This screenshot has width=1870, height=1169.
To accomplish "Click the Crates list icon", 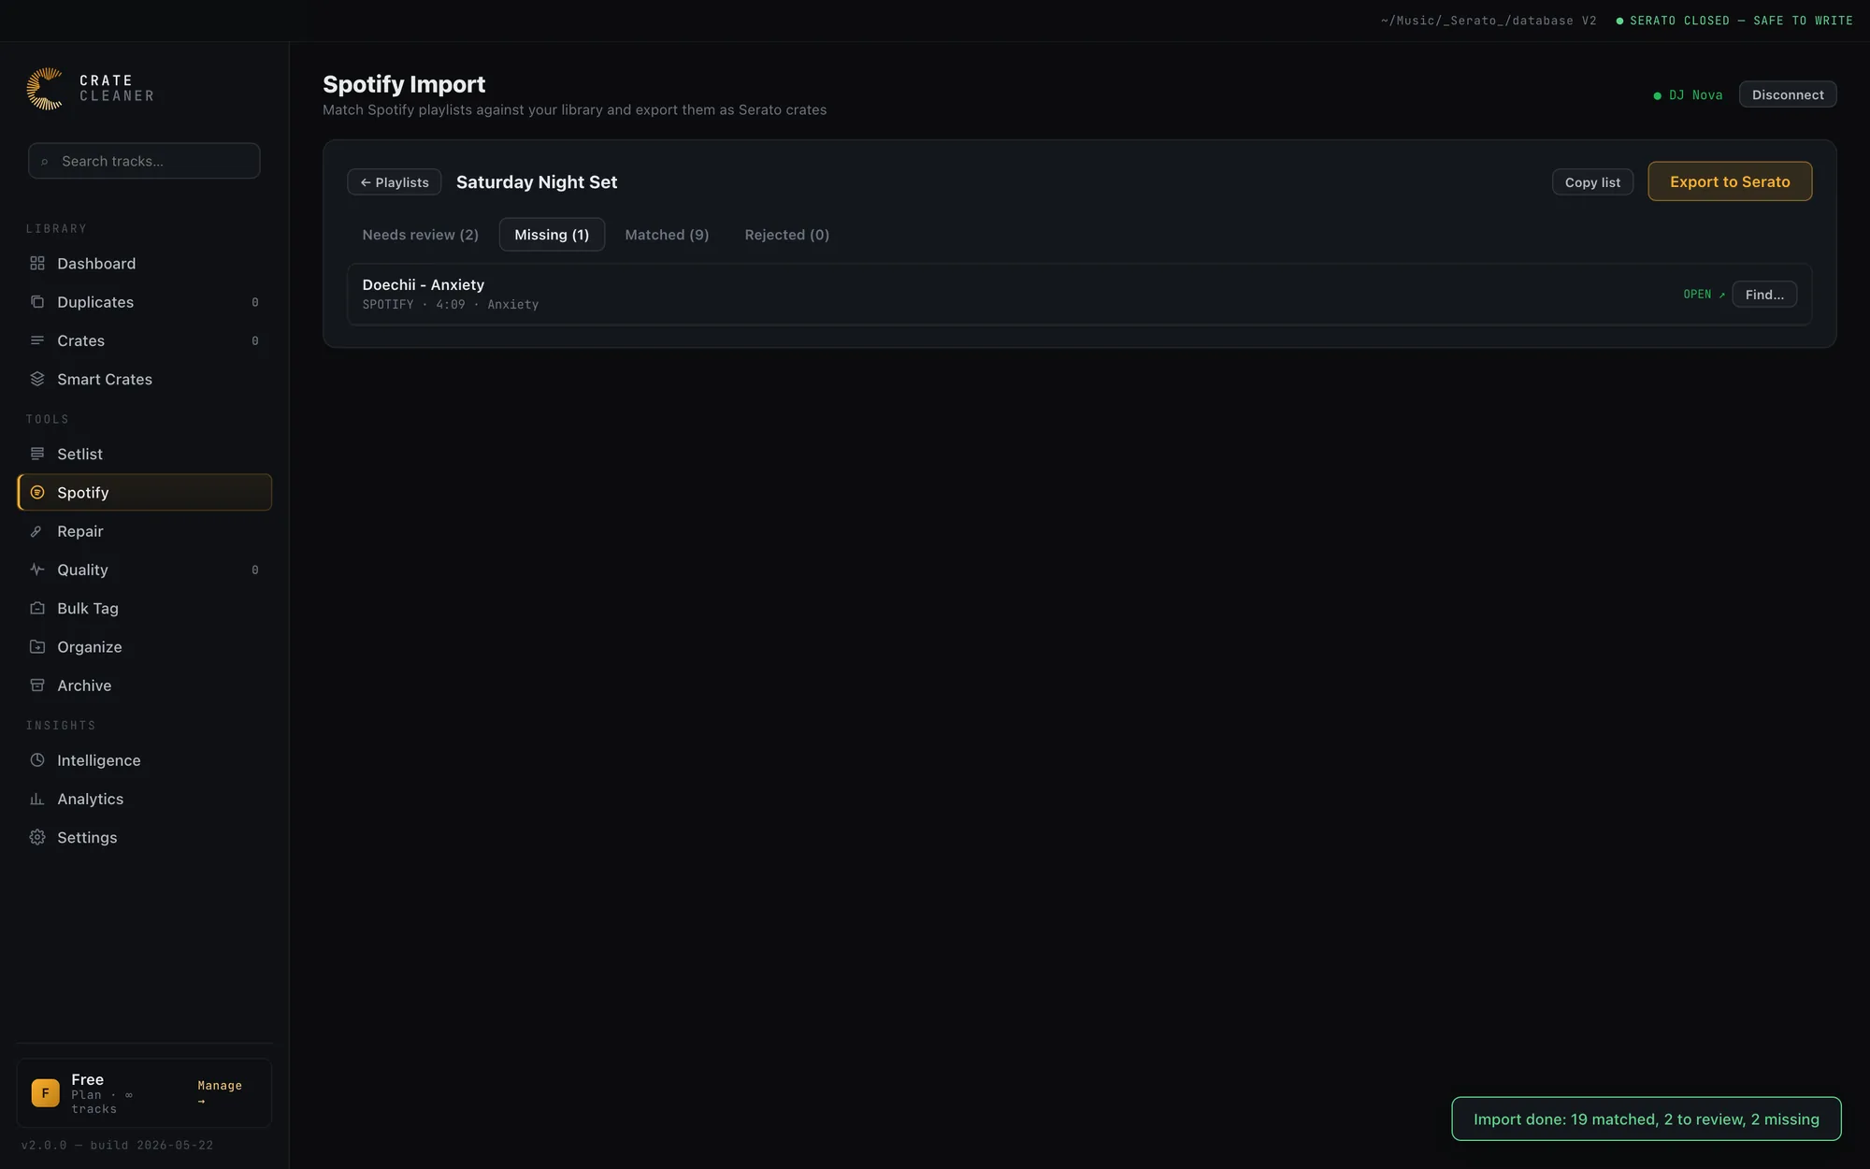I will tap(37, 340).
